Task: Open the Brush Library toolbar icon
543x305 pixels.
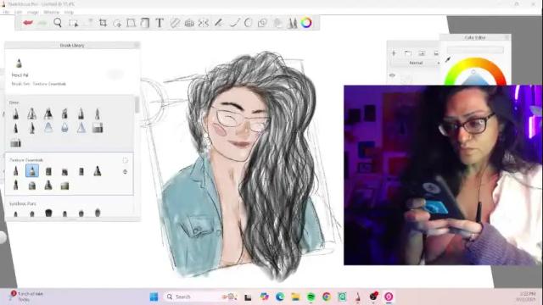Action: coord(293,23)
